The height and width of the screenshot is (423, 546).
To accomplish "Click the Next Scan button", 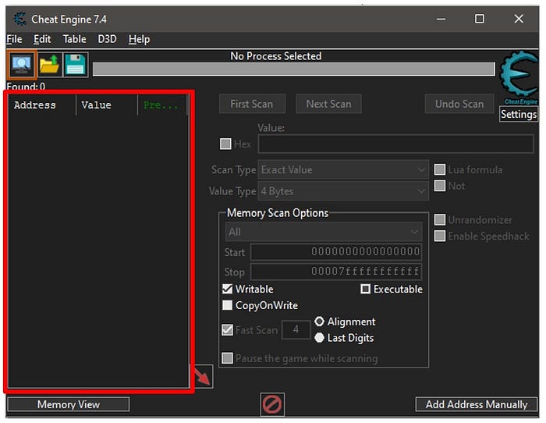I will pyautogui.click(x=328, y=104).
